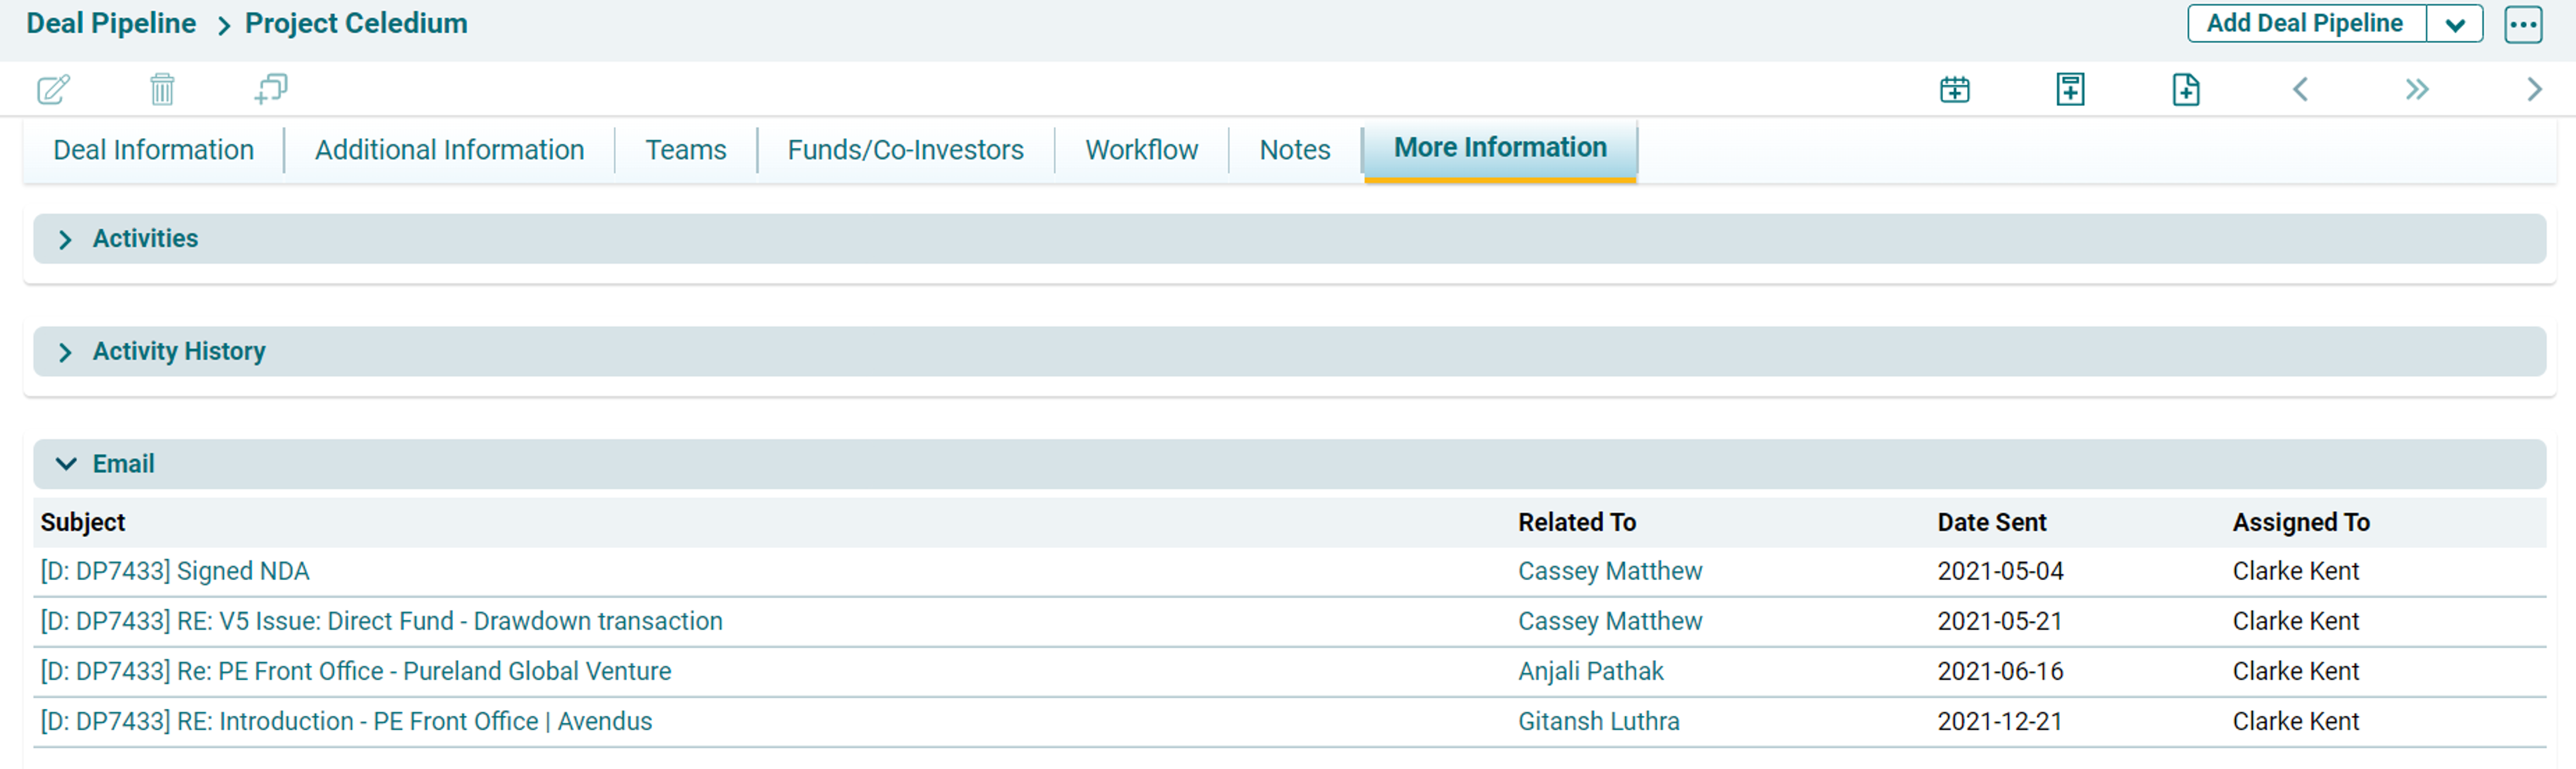Click the add note icon
This screenshot has height=769, width=2576.
point(2070,90)
